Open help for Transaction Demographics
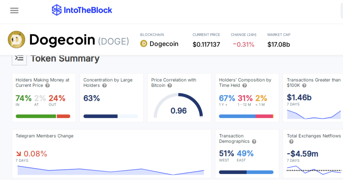The image size is (343, 180). coord(254,142)
